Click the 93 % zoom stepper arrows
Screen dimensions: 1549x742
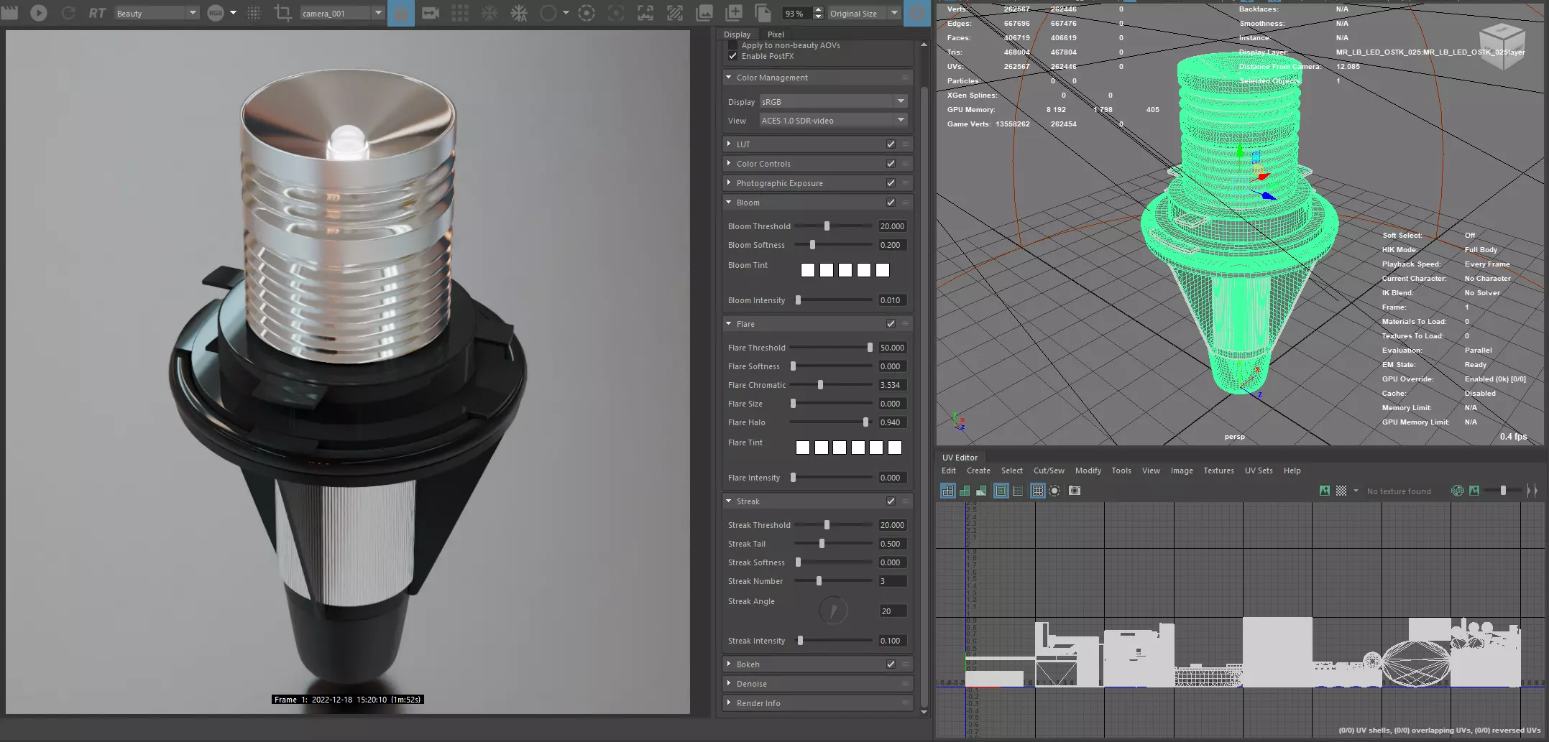[x=818, y=13]
